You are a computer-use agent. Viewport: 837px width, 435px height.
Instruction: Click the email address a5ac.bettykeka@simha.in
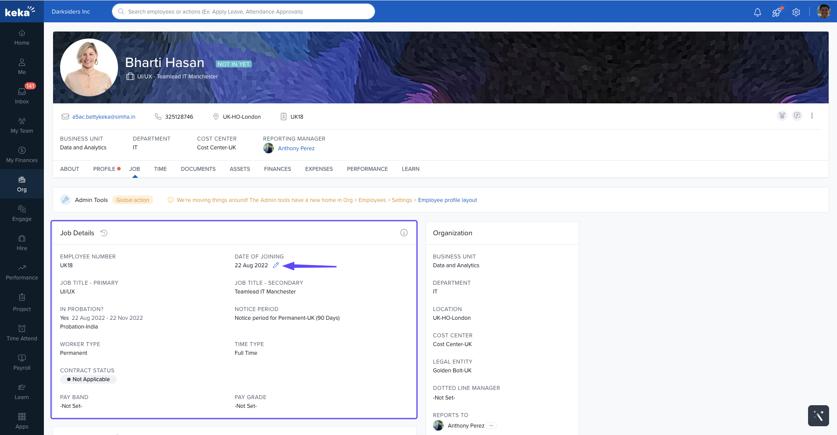click(104, 117)
